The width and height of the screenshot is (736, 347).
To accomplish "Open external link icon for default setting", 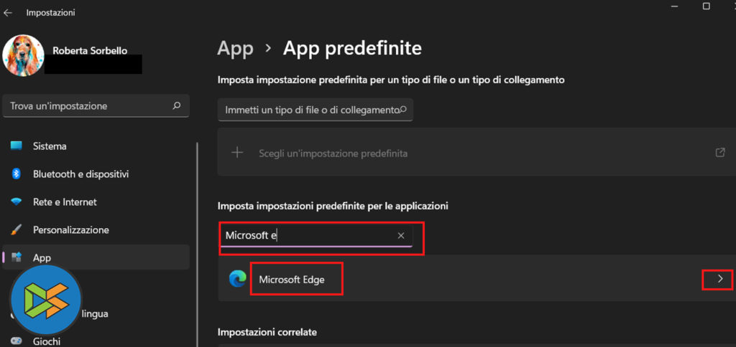I will point(720,153).
